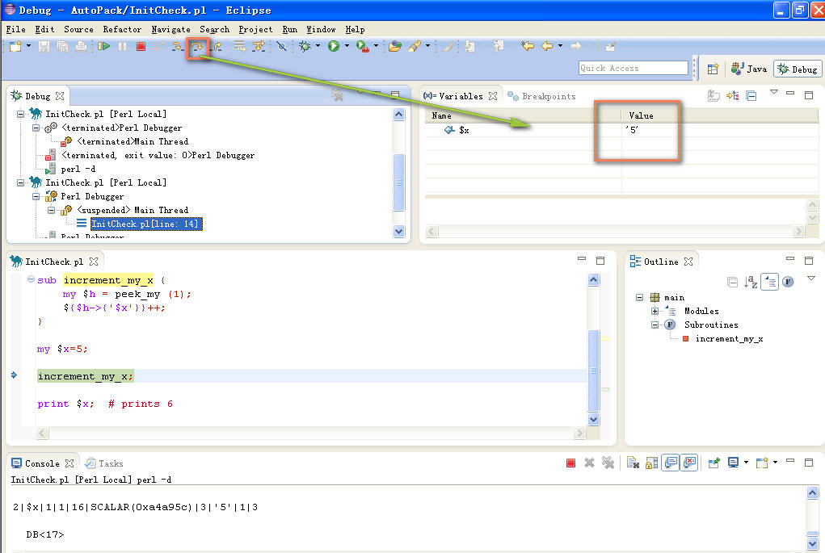Click the Forward navigation arrow icon

click(x=576, y=46)
